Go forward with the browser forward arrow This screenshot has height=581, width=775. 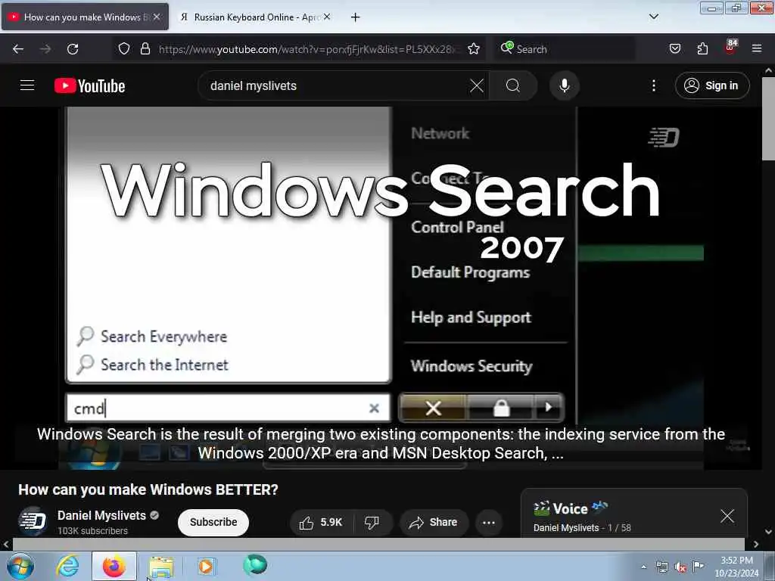click(x=45, y=49)
